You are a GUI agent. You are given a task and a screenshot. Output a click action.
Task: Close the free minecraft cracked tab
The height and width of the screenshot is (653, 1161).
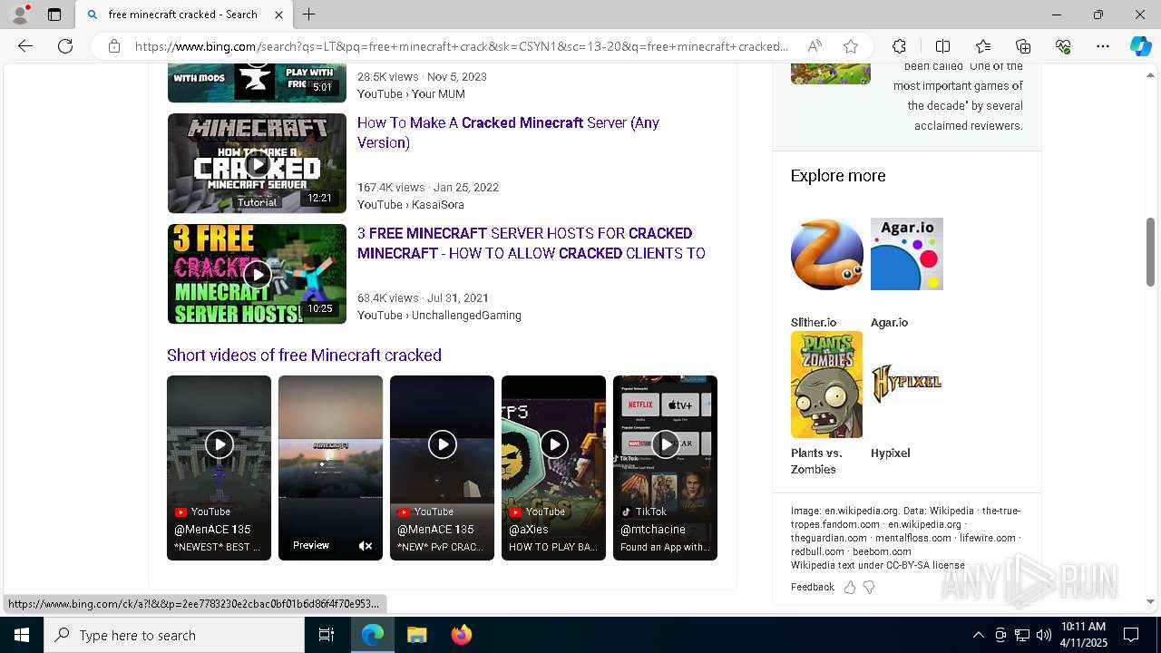click(278, 15)
